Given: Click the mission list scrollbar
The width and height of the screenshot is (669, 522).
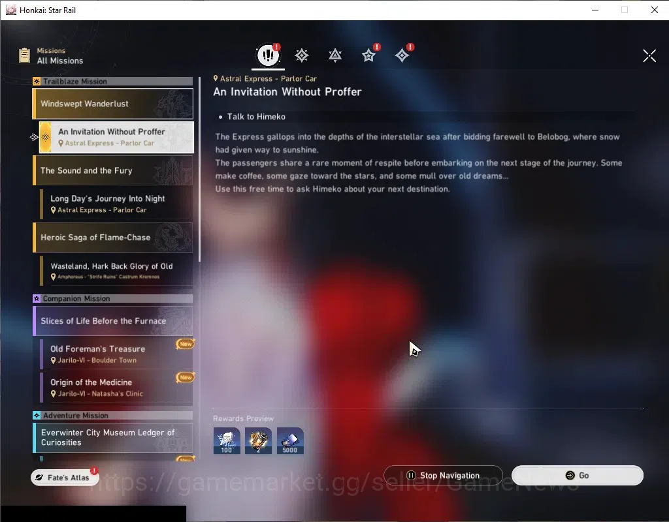Looking at the screenshot, I should point(199,169).
